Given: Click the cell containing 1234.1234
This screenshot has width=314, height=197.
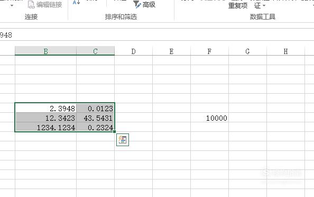Looking at the screenshot, I should (x=45, y=127).
